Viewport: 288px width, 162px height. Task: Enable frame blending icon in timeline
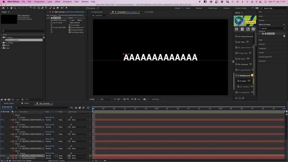click(x=80, y=108)
